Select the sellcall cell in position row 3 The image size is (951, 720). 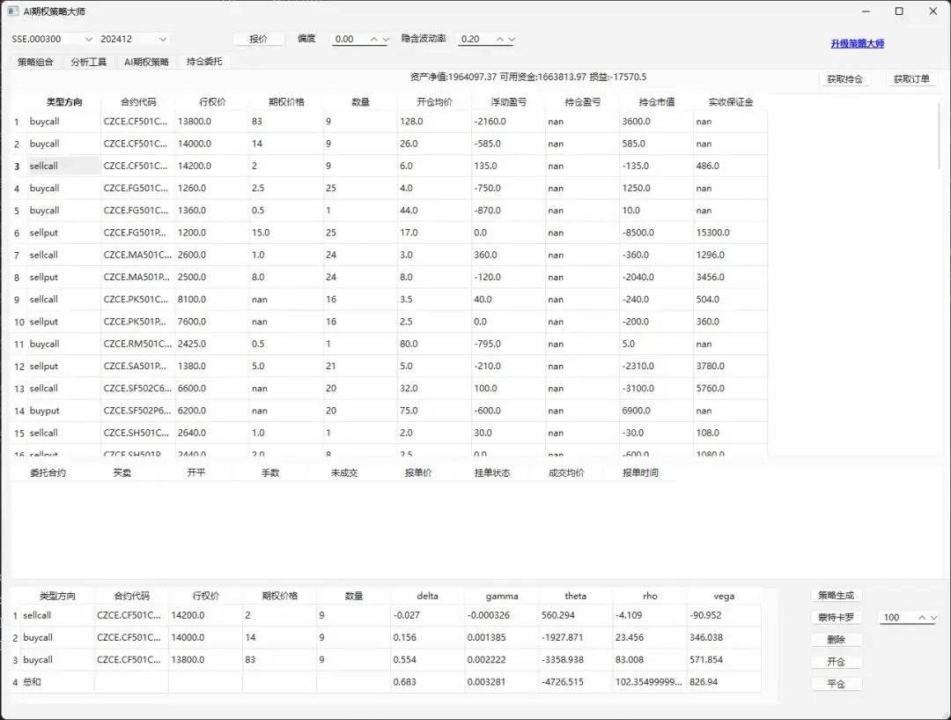63,166
